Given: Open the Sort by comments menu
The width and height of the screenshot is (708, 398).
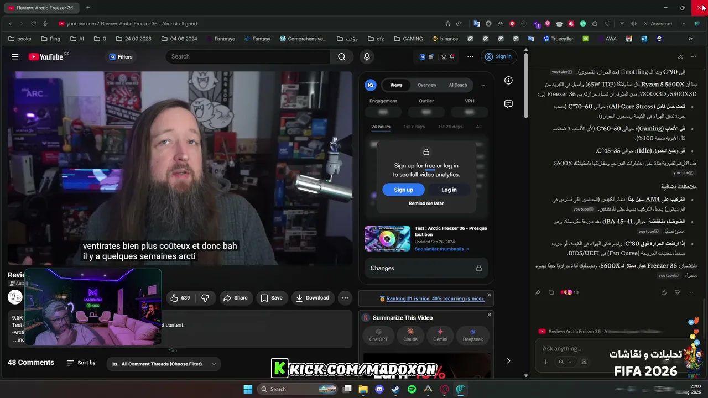Looking at the screenshot, I should tap(81, 363).
